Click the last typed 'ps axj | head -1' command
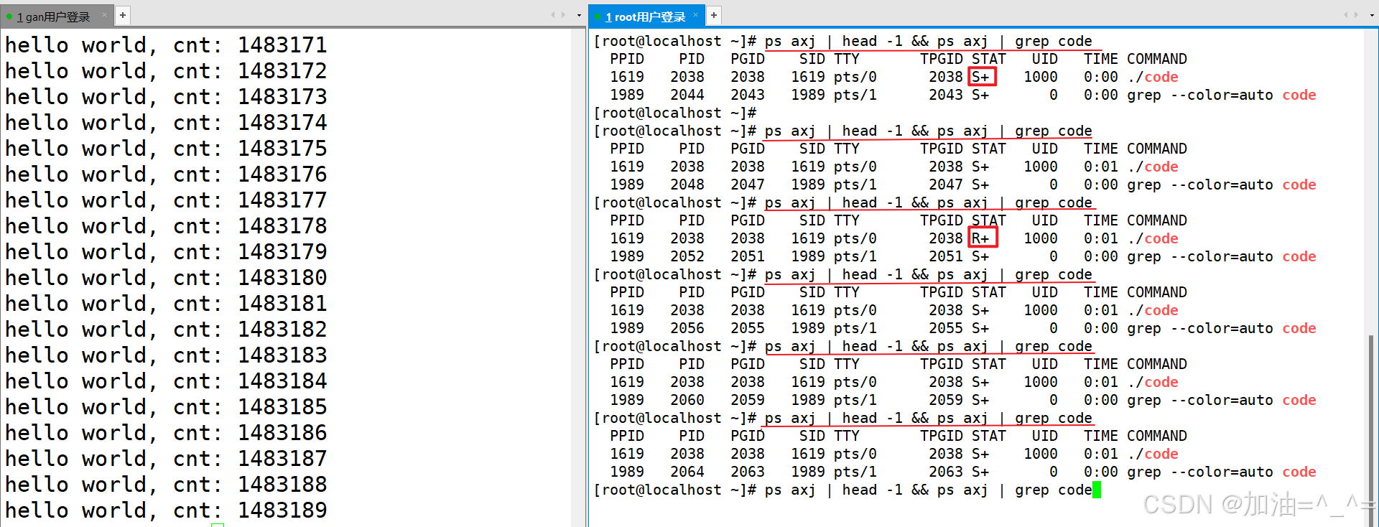 833,490
